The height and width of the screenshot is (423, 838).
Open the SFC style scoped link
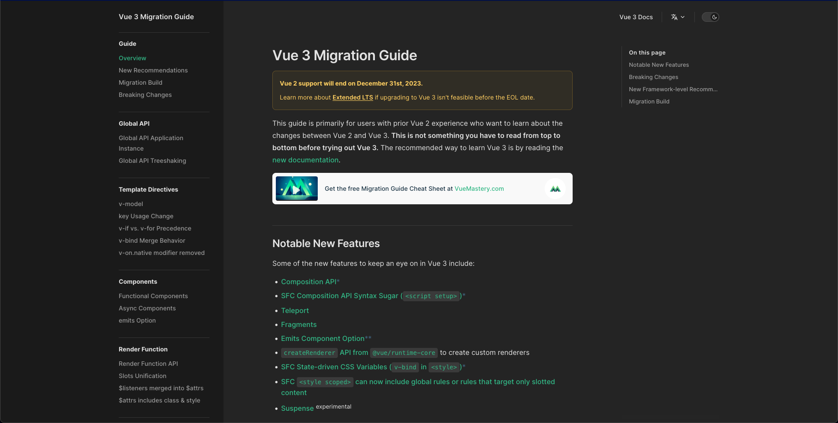click(x=418, y=387)
